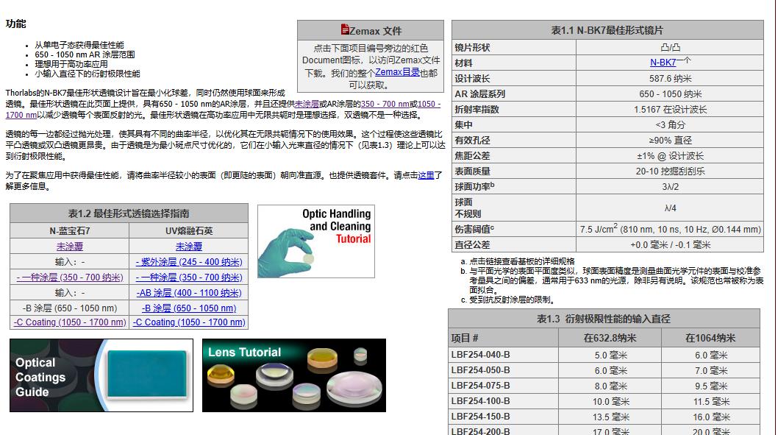This screenshot has width=778, height=435.
Task: Open the Zemax目录 link
Action: (397, 72)
